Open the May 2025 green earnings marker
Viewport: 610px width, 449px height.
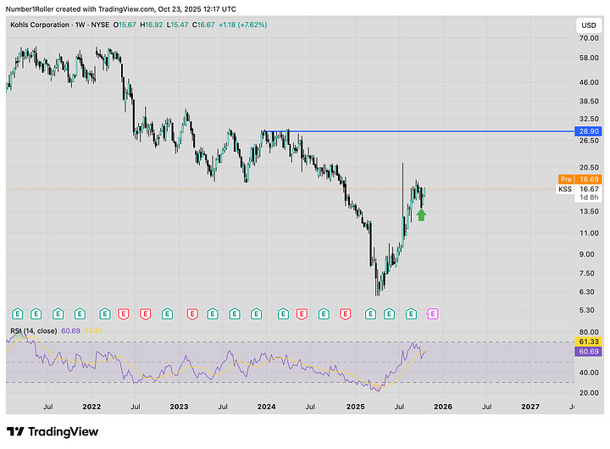click(389, 313)
